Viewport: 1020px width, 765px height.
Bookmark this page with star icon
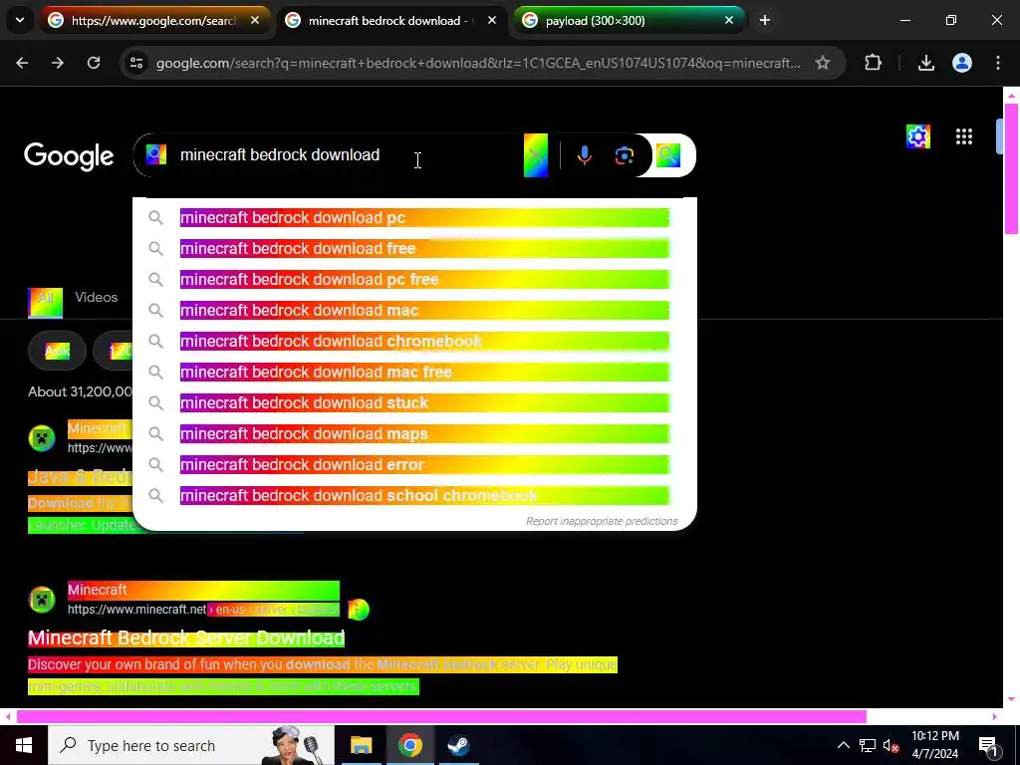[822, 63]
